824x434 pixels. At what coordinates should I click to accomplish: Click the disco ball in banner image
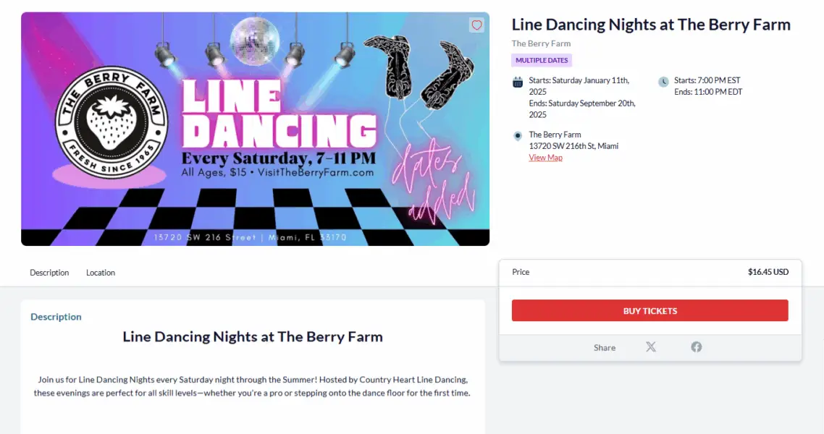pyautogui.click(x=255, y=41)
